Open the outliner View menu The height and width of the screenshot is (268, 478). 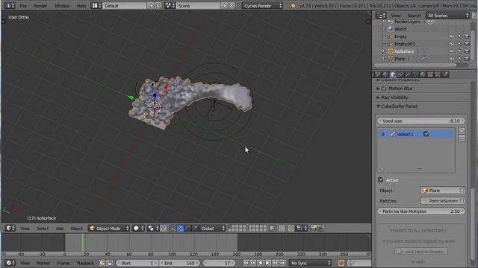tap(396, 15)
